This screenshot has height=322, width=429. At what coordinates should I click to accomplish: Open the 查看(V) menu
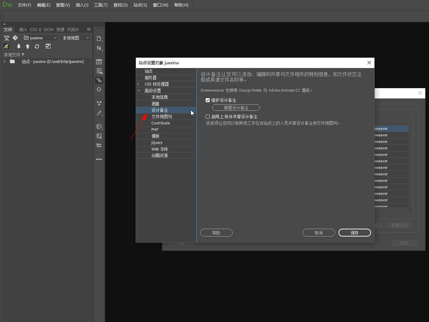63,5
